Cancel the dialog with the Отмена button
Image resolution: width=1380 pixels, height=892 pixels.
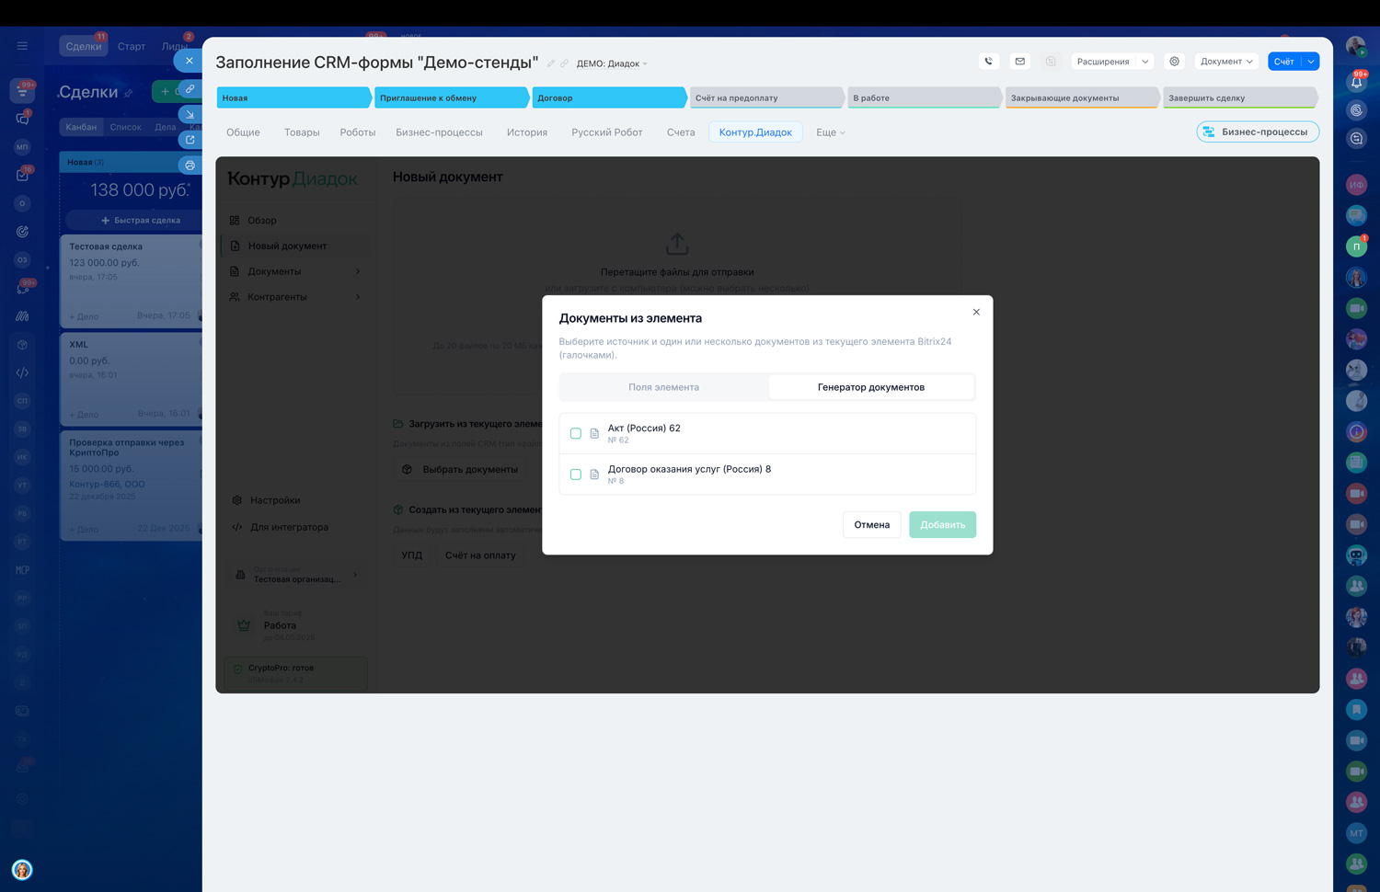[x=872, y=525]
